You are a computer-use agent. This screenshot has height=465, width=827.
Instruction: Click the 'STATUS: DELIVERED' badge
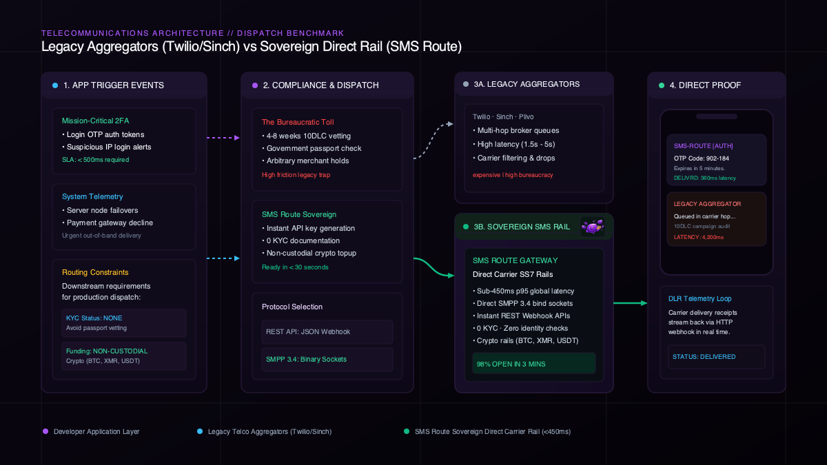coord(717,356)
